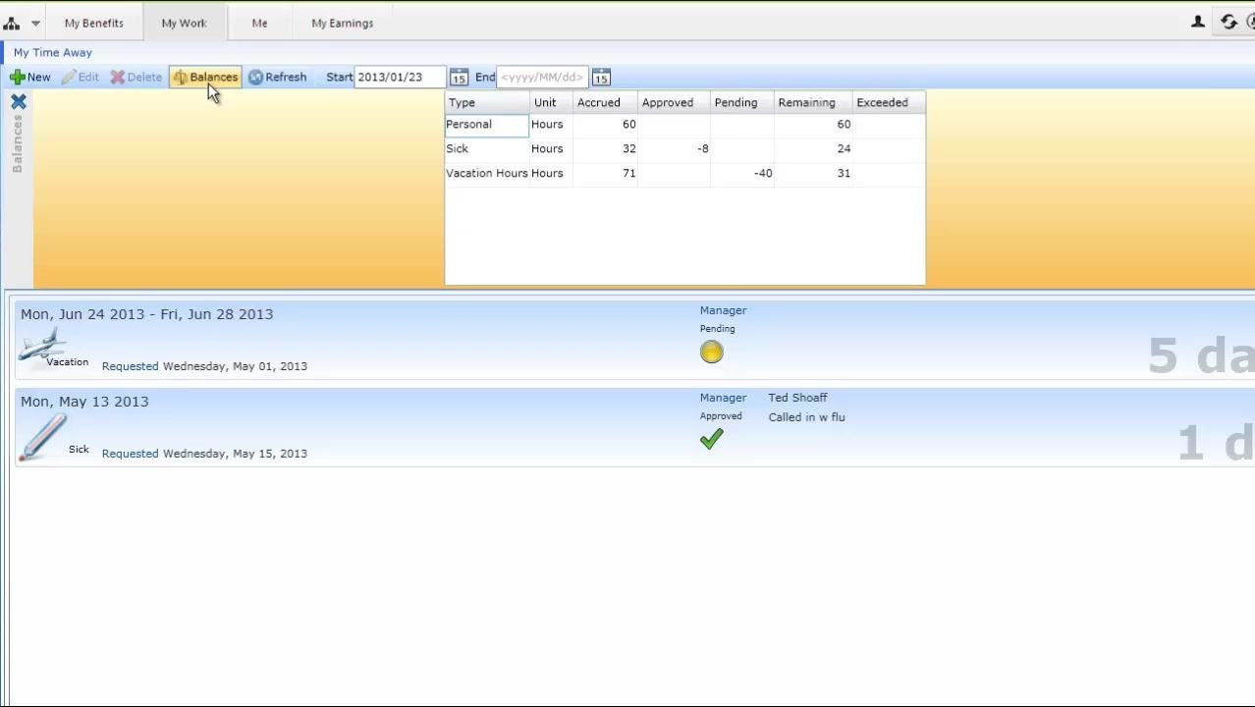Click the Delete toolbar button
The width and height of the screenshot is (1255, 707).
[136, 77]
